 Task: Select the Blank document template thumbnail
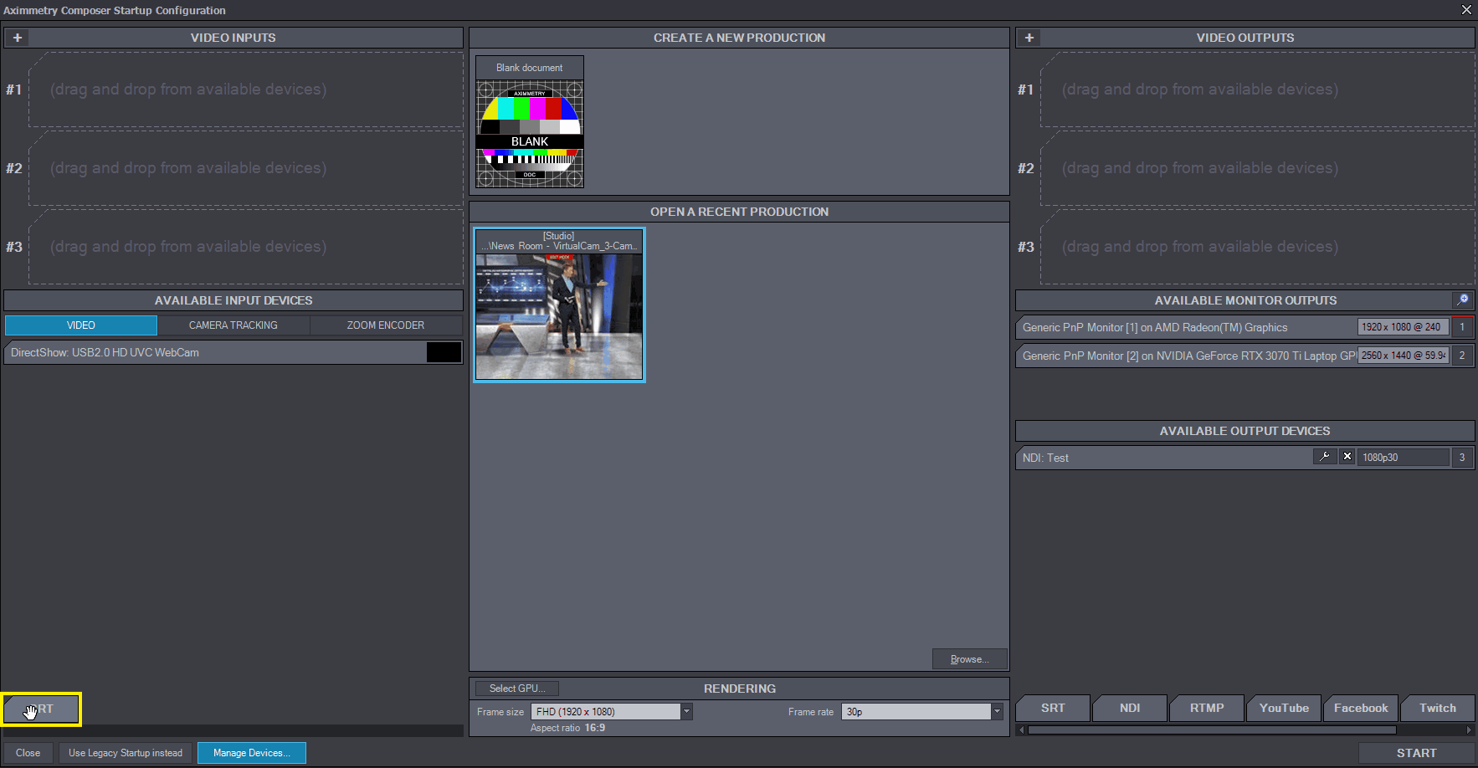click(x=530, y=122)
